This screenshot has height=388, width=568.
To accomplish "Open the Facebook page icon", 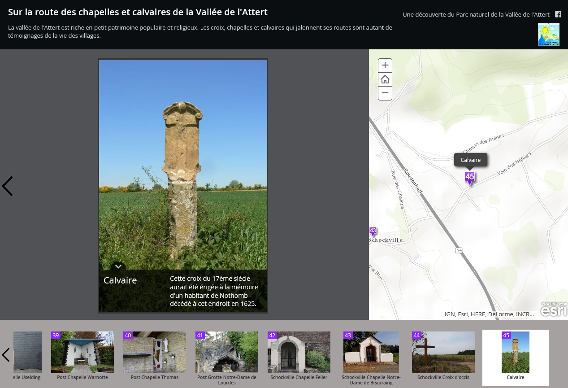I will tap(558, 14).
